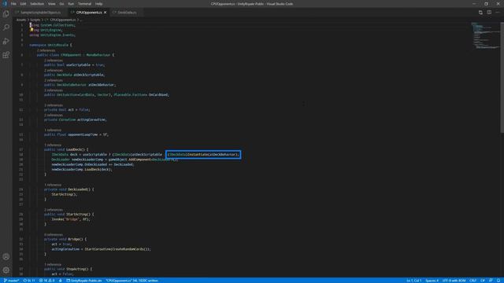Open Problems from errors and warnings indicator

pos(47,281)
